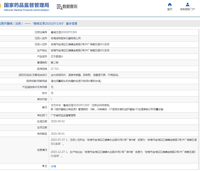This screenshot has width=200, height=171.
Task: Click the 注册人住所 row label
Action: pyautogui.click(x=41, y=44)
